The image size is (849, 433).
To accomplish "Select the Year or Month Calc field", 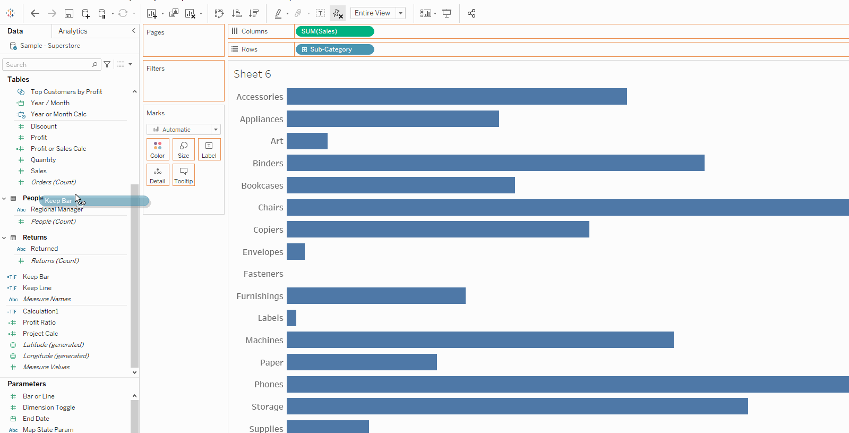I will (x=58, y=114).
